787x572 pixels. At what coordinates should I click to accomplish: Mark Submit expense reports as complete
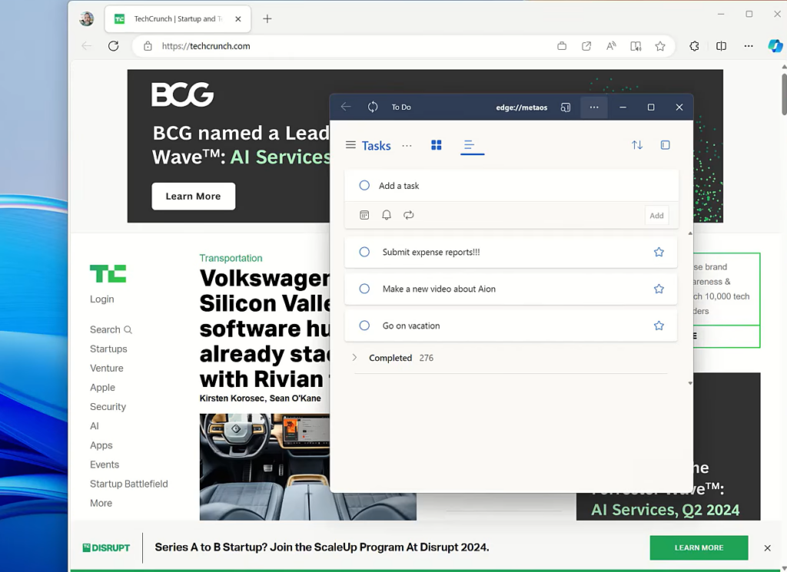pyautogui.click(x=364, y=252)
